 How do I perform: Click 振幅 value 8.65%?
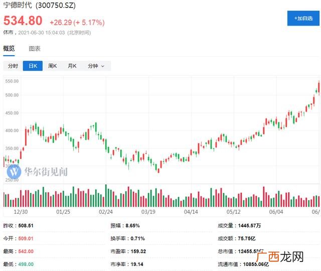132,225
